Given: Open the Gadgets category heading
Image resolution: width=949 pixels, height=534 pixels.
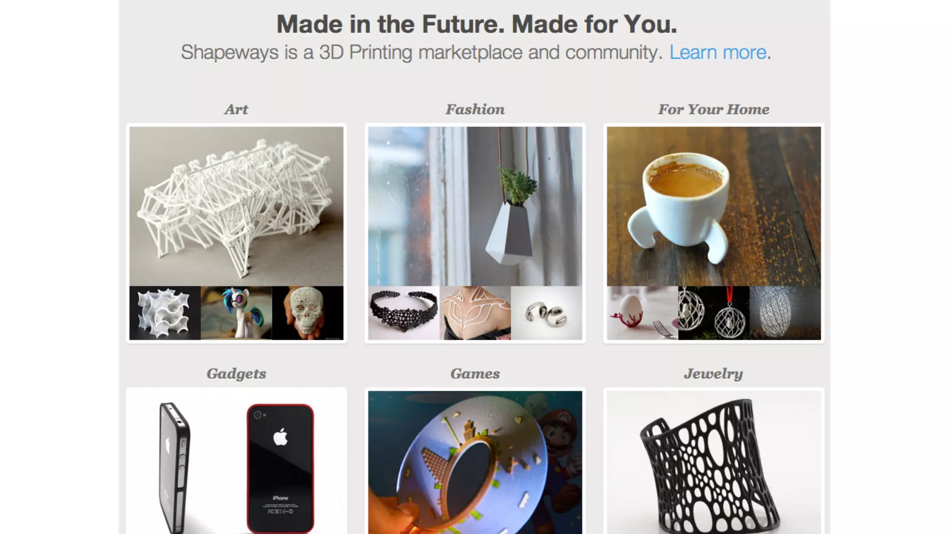Looking at the screenshot, I should (x=236, y=374).
